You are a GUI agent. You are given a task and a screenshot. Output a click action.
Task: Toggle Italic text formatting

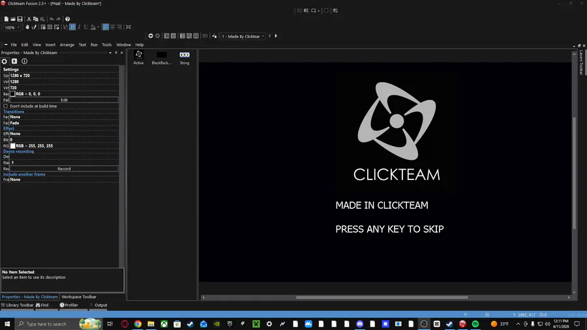(79, 27)
